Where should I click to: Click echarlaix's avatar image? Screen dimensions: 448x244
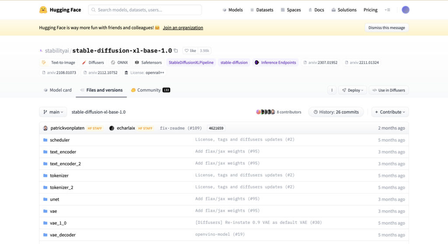click(112, 128)
